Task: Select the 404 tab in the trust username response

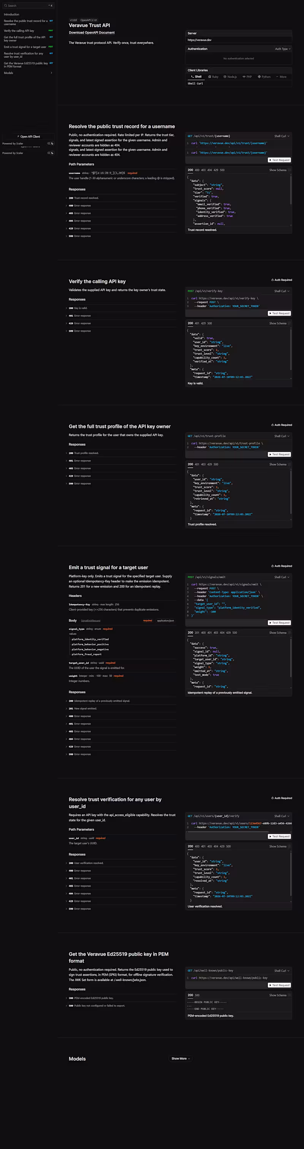Action: (x=210, y=170)
